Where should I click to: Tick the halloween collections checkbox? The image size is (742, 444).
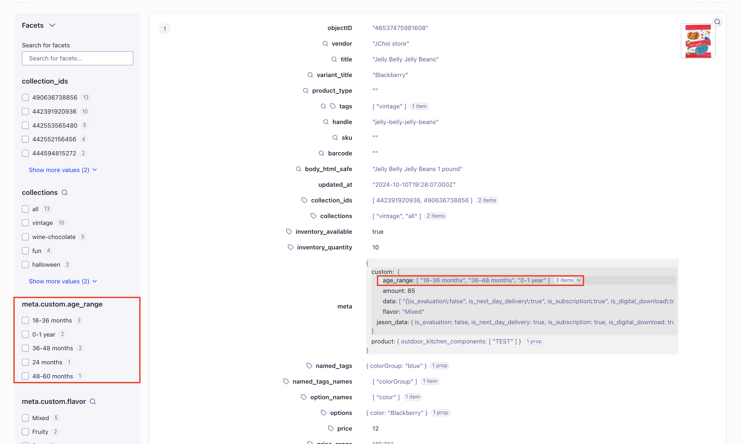[x=25, y=264]
